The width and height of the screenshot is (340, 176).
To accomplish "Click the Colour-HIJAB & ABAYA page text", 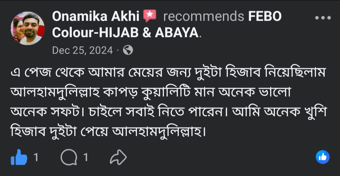I will pyautogui.click(x=126, y=33).
